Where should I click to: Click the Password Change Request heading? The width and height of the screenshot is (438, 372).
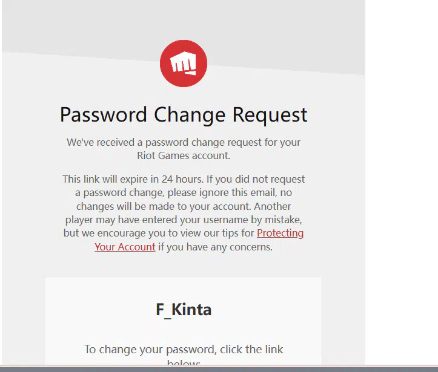click(184, 114)
